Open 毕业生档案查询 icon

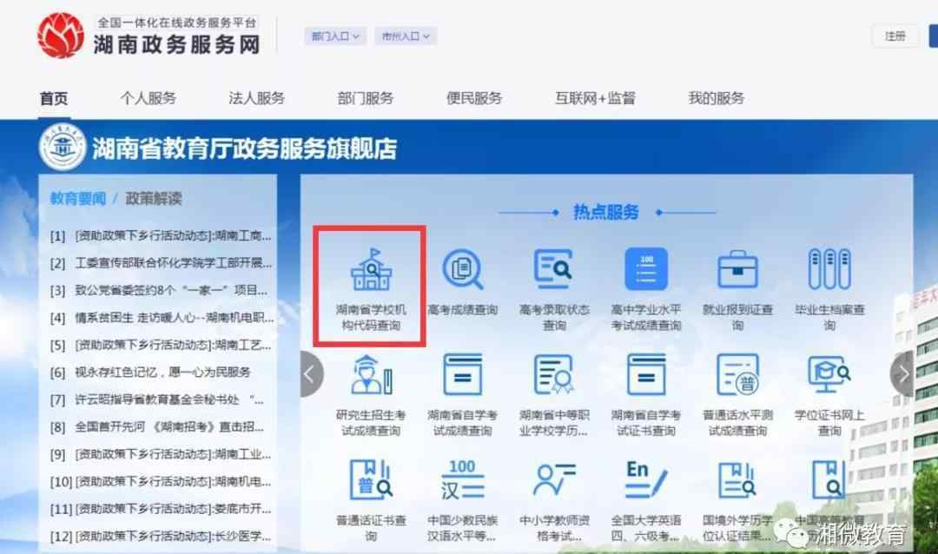[829, 269]
